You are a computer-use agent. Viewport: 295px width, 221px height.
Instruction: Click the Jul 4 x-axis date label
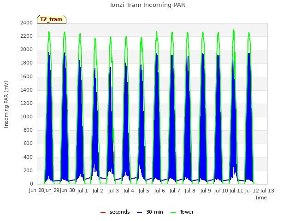[x=129, y=191]
